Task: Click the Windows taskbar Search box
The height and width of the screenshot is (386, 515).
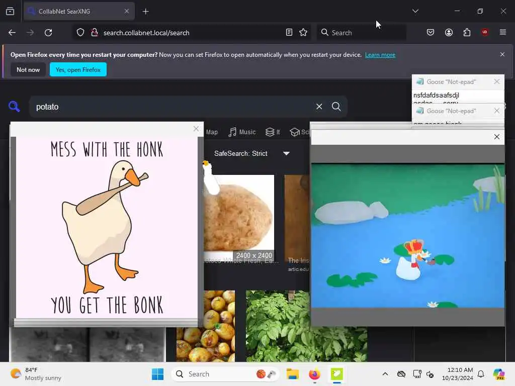Action: (225, 374)
